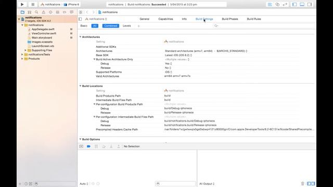Collapse the Architectures section
333x187 pixels.
81,37
